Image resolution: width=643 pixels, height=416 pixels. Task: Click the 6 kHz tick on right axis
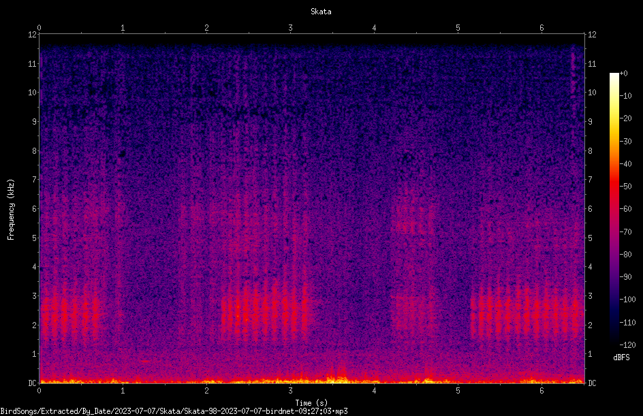tap(590, 208)
